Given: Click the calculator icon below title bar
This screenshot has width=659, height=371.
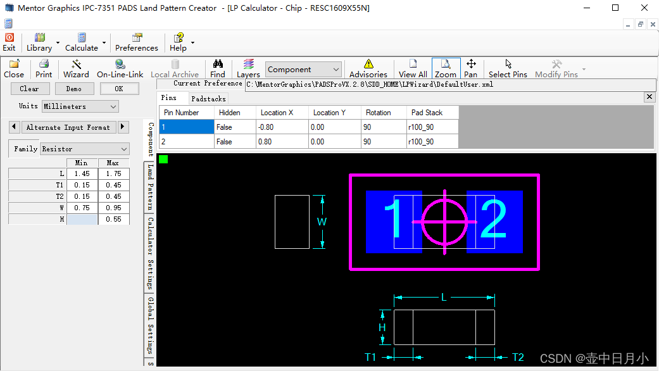Looking at the screenshot, I should pyautogui.click(x=8, y=23).
